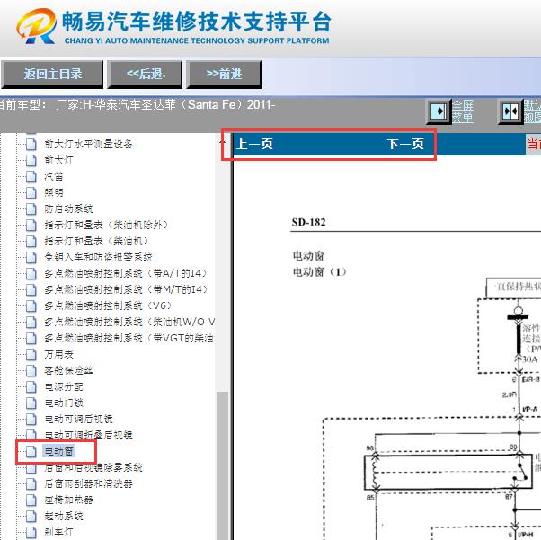The image size is (541, 540).
Task: Click the scroll-up arrow of tree panel
Action: pyautogui.click(x=223, y=141)
